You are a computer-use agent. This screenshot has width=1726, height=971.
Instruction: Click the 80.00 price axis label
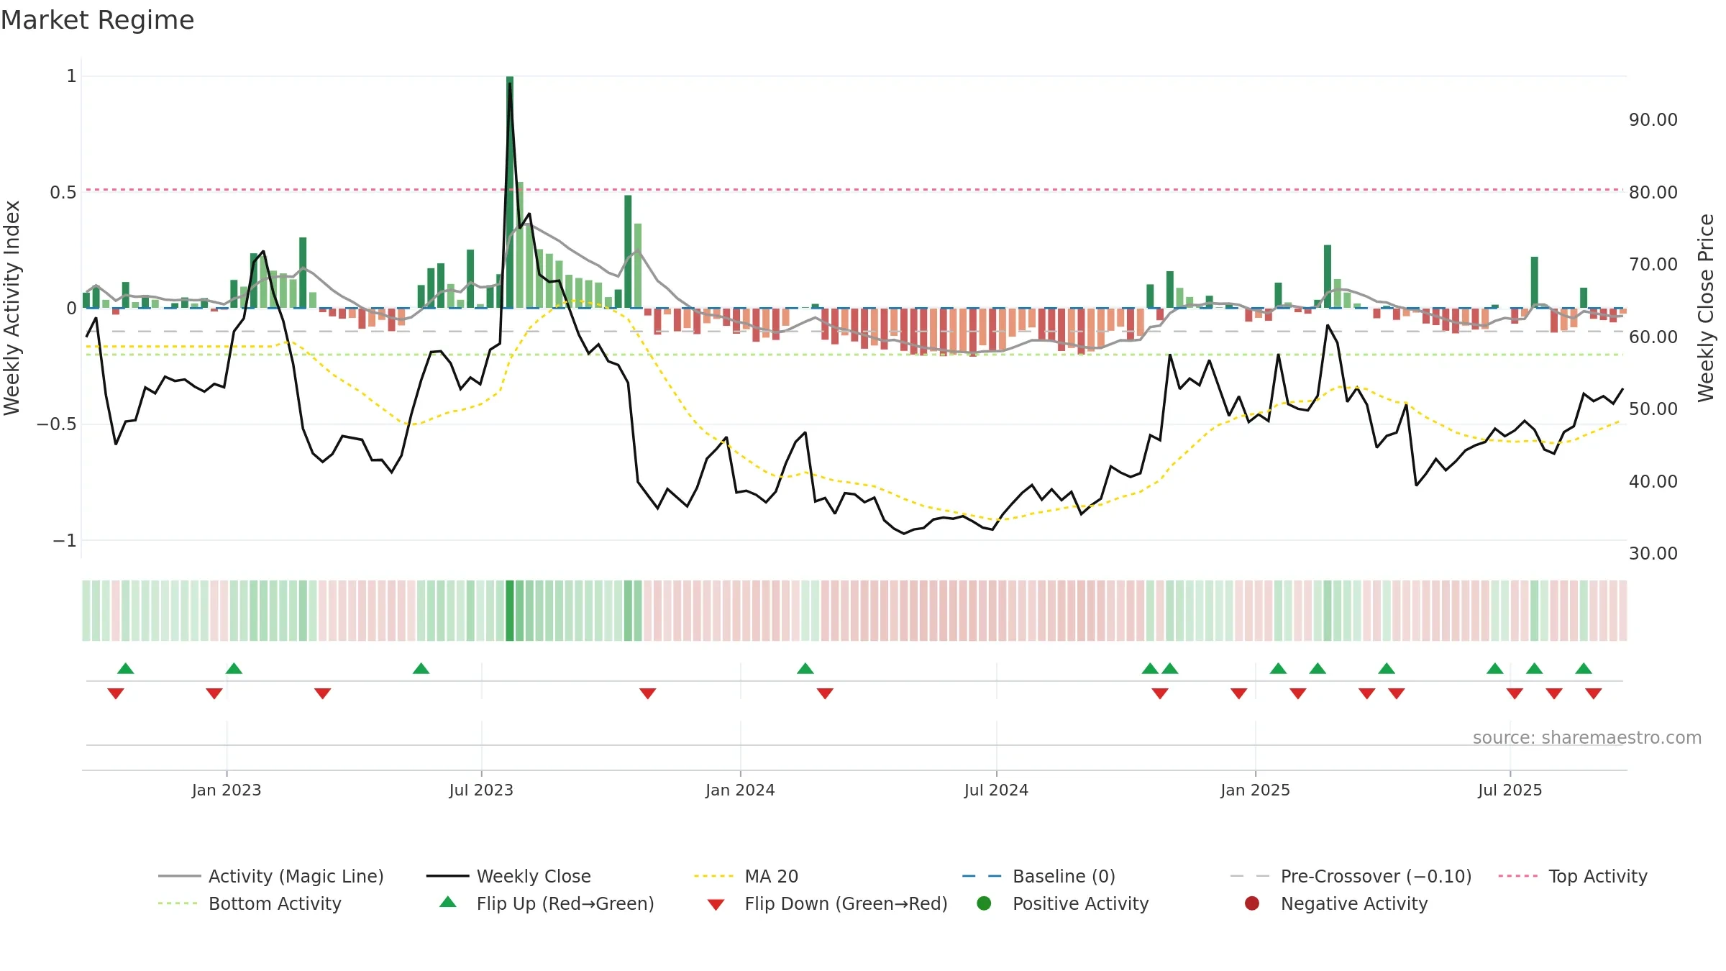(1653, 193)
